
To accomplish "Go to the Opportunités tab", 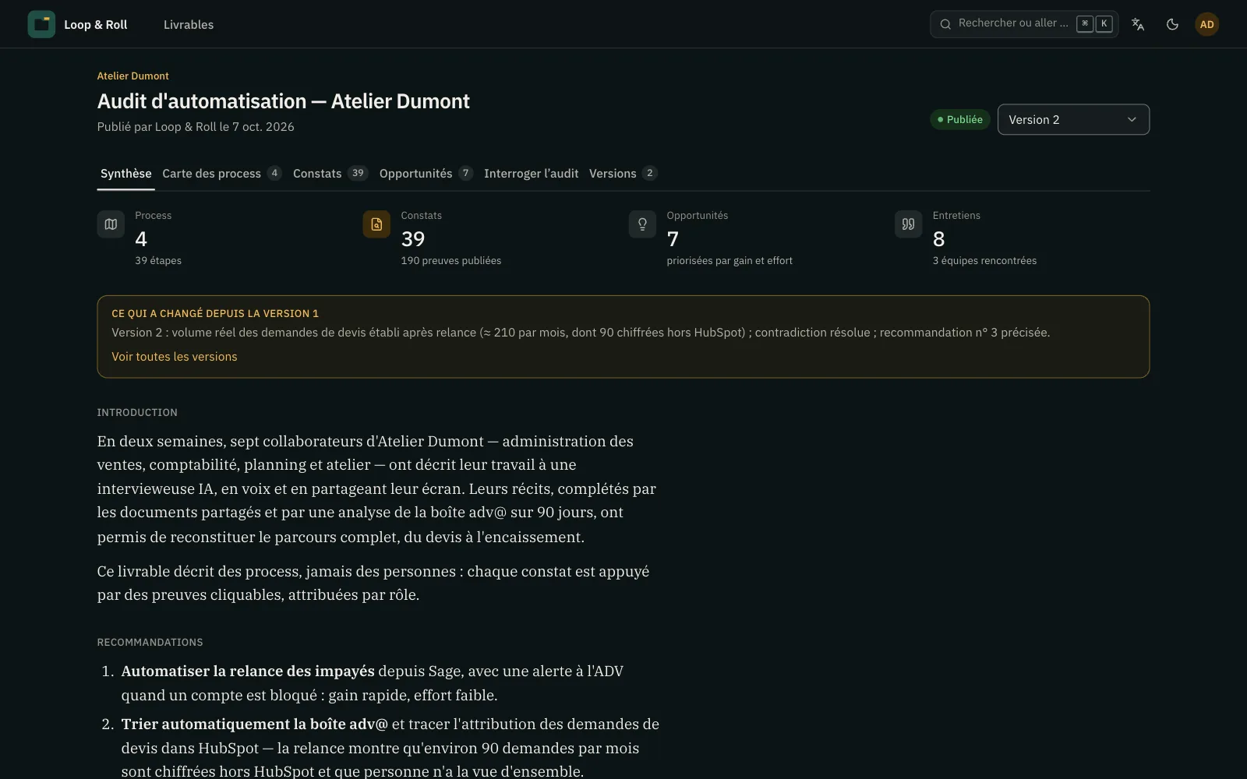I will pyautogui.click(x=426, y=173).
